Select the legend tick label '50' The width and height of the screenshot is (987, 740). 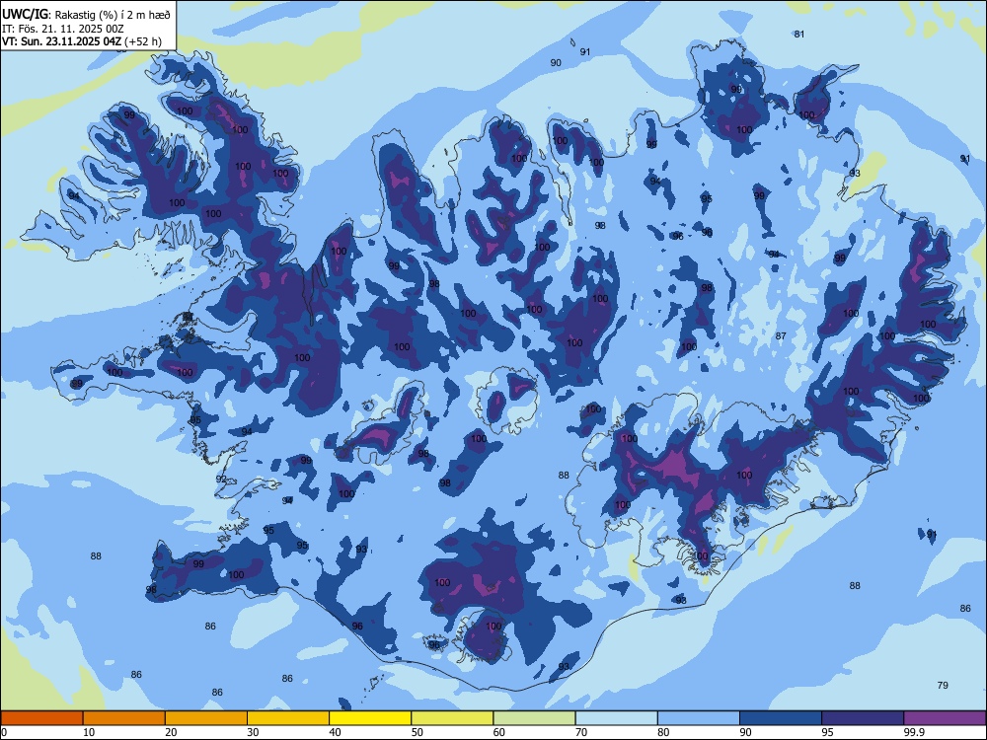click(418, 732)
